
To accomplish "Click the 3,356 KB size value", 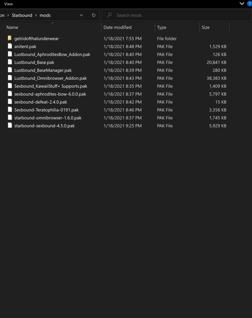I will 218,110.
